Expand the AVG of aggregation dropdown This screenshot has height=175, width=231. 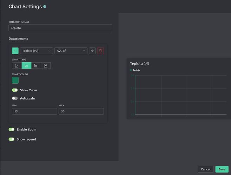[x=71, y=51]
